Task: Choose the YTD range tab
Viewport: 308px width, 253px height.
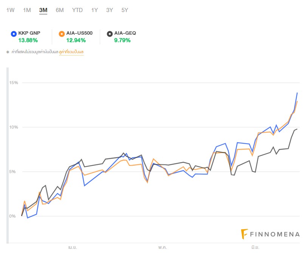Action: click(x=77, y=10)
